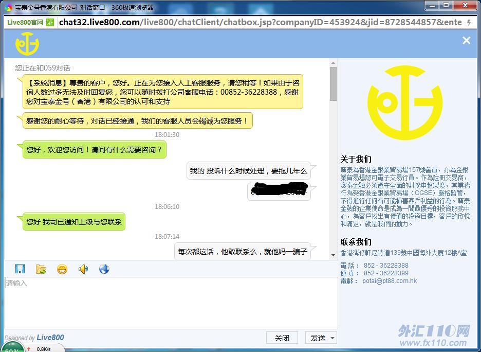Viewport: 481px width, 352px height.
Task: Open the send file folder icon
Action: (41, 269)
